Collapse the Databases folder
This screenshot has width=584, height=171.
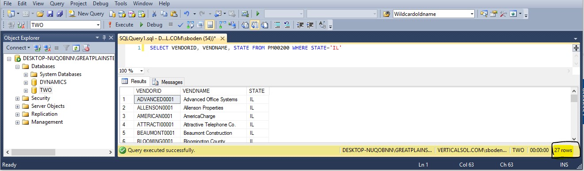click(x=18, y=66)
